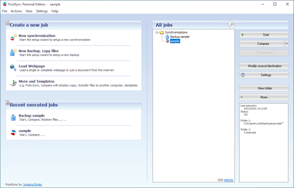Click the Backup sample icon in recent jobs
Viewport: 294px width, 188px height.
13,117
